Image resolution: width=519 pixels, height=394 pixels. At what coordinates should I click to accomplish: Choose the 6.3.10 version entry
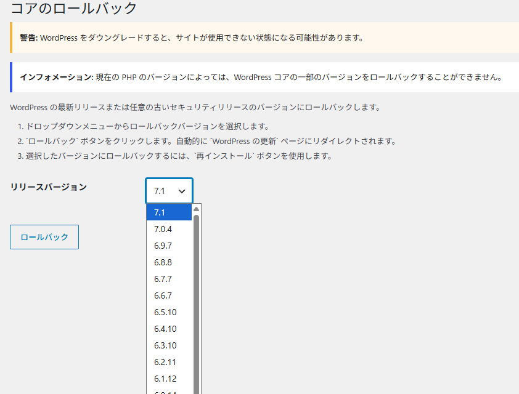[x=169, y=345]
